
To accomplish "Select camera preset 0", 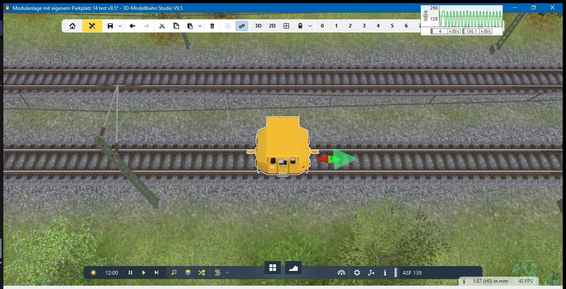I will (322, 26).
